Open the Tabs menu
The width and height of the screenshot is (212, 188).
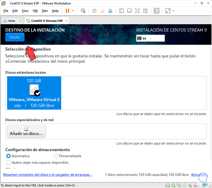45,11
